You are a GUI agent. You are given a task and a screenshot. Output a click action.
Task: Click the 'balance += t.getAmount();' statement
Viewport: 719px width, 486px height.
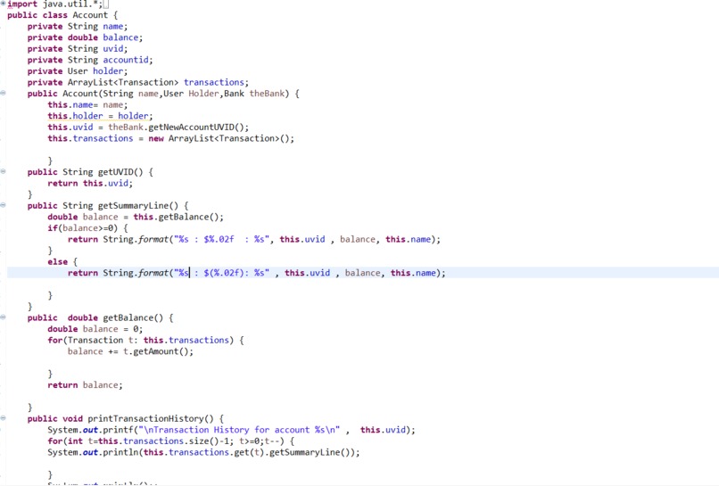130,351
